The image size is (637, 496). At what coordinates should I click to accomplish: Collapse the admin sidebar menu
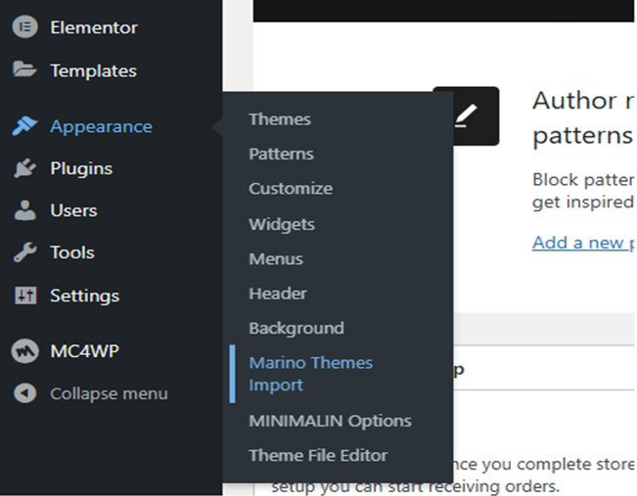(x=109, y=393)
